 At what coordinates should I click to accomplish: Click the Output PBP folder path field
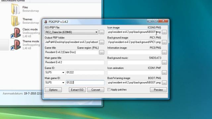[72, 42]
